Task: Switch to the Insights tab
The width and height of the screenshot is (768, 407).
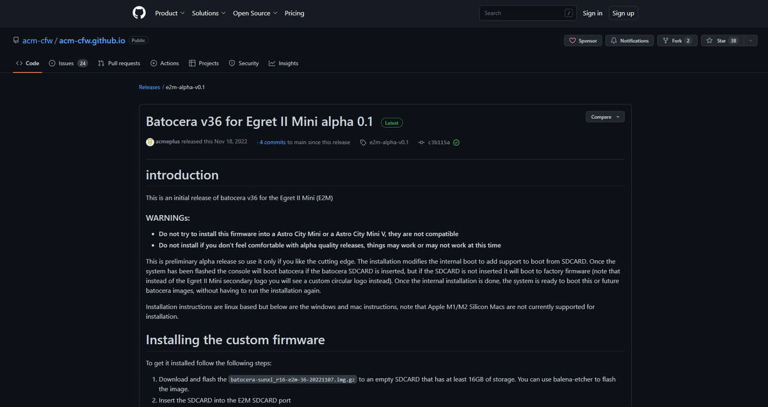Action: click(284, 63)
